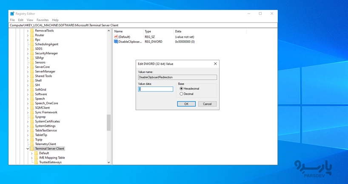Viewport: 348px width, 184px height.
Task: Expand the Software key
Action: tap(28, 94)
